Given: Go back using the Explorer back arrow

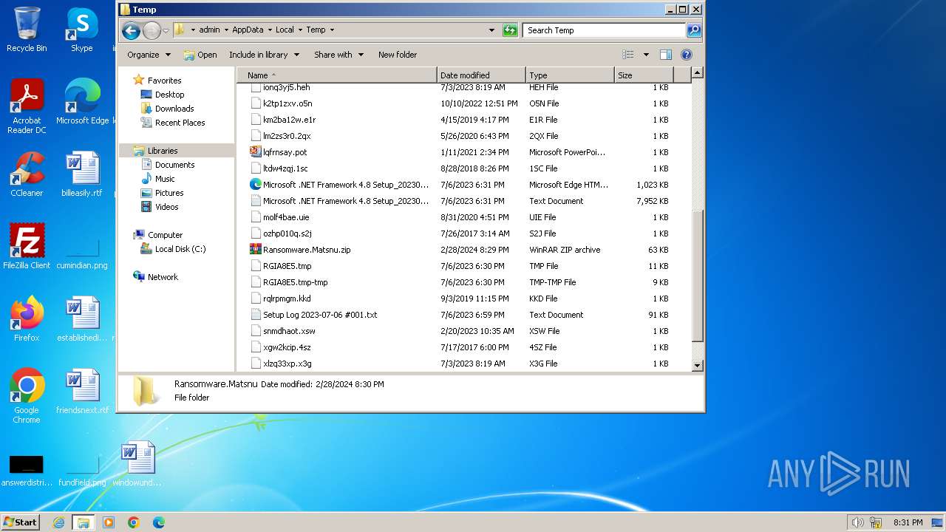Looking at the screenshot, I should (x=131, y=30).
